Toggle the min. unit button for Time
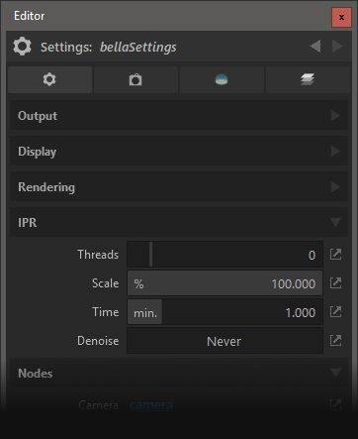Viewport: 358px width, 439px height. 144,312
